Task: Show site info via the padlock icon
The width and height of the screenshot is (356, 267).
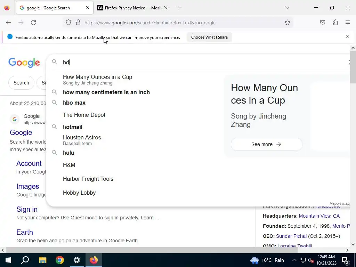Action: pyautogui.click(x=78, y=23)
